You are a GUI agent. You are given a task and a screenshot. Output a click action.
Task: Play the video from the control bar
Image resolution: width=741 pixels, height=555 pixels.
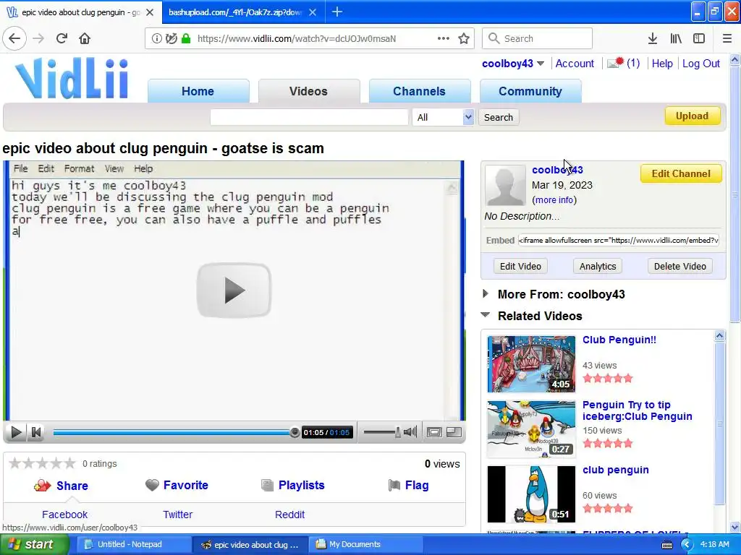[16, 432]
